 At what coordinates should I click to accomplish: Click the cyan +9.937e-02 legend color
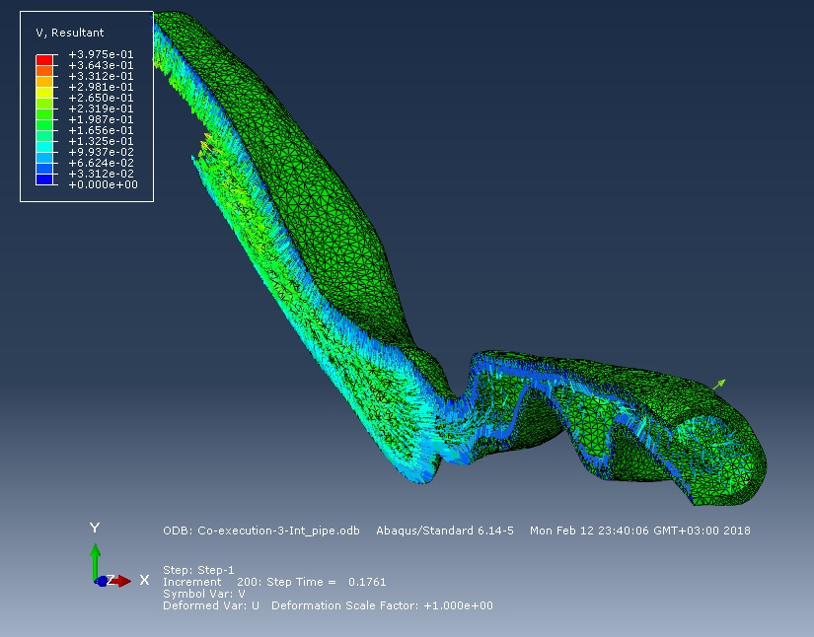pyautogui.click(x=44, y=147)
